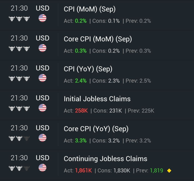Click the dimmed third bull in Core CPI (YoY)
This screenshot has height=181, width=194.
tap(27, 138)
